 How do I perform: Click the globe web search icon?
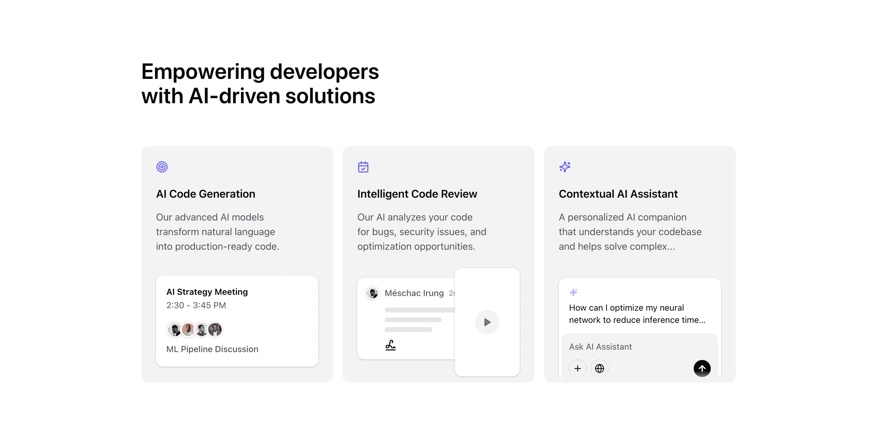(x=599, y=369)
